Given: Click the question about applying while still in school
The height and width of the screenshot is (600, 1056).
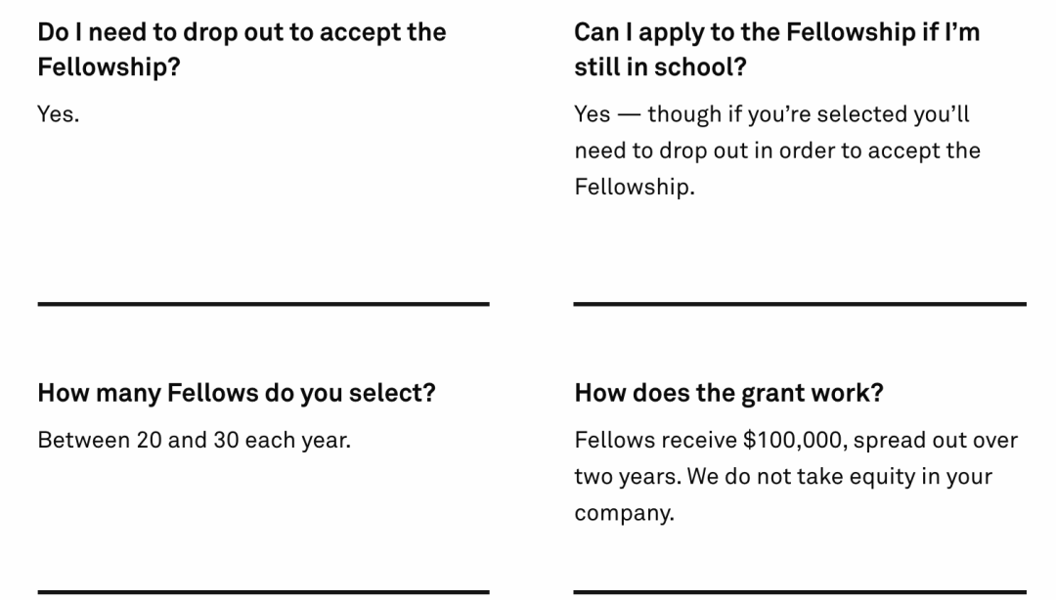Looking at the screenshot, I should click(776, 49).
